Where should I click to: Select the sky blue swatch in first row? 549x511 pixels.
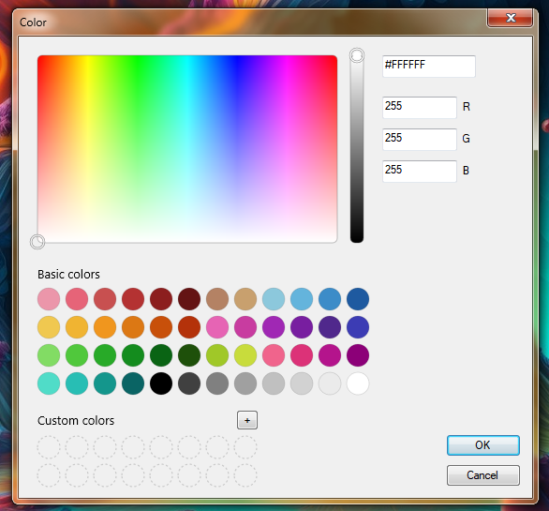click(302, 299)
